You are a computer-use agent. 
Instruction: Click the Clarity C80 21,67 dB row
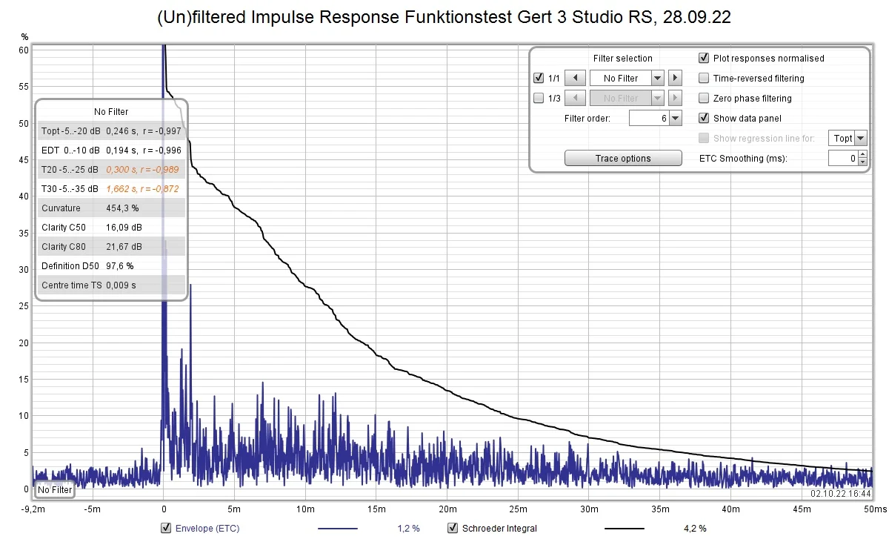(111, 247)
